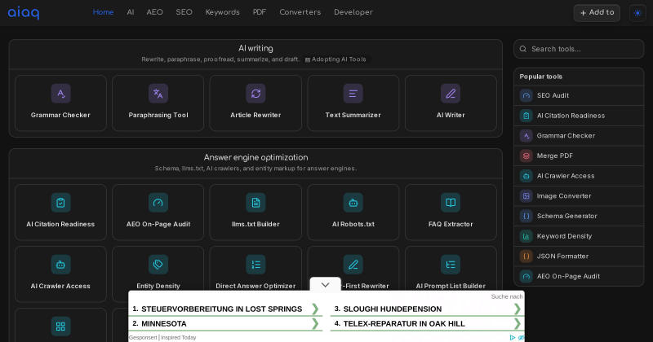The image size is (653, 342).
Task: Open the Paraphrasing Tool card icon
Action: pos(158,94)
